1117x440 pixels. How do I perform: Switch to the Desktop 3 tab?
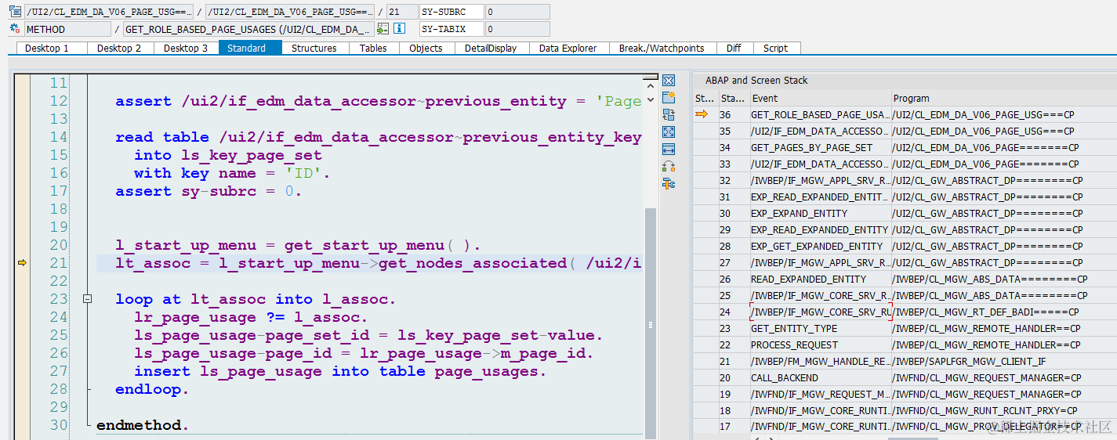point(186,48)
